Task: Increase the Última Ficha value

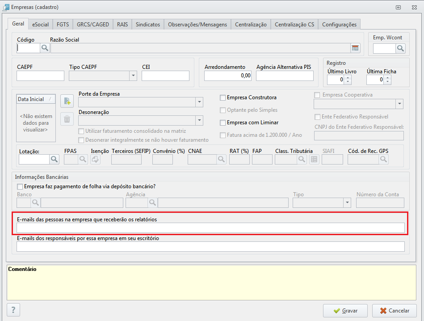Action: (388, 77)
